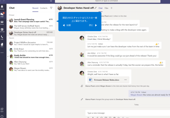170x118 pixels.
Task: Start a new chat with compose icon
Action: 51,1
